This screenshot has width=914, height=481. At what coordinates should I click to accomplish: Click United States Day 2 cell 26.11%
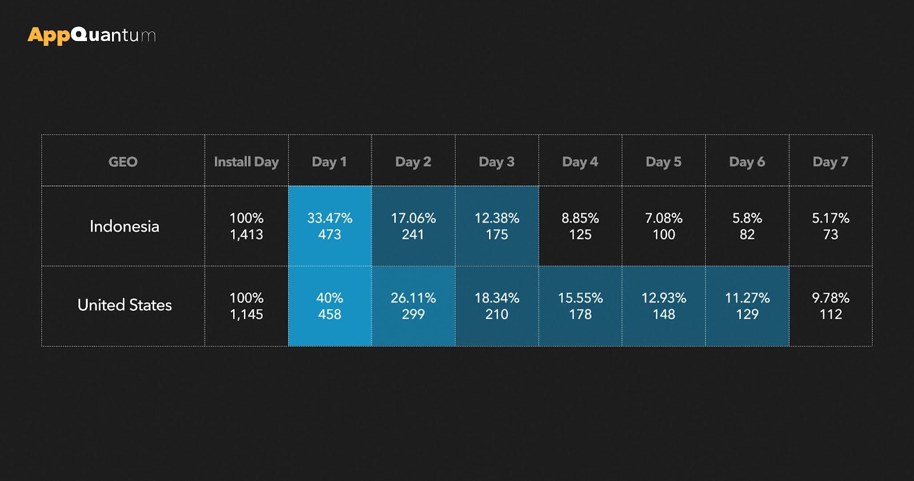click(413, 306)
